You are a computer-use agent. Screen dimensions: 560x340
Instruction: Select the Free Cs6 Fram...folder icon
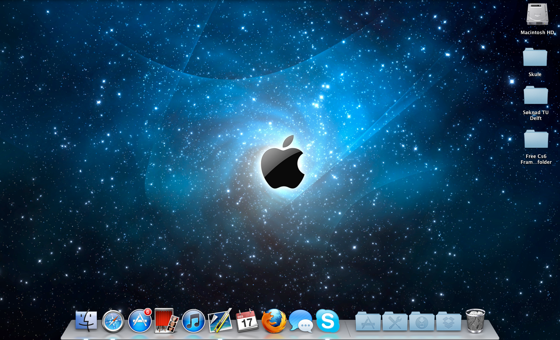click(x=536, y=139)
